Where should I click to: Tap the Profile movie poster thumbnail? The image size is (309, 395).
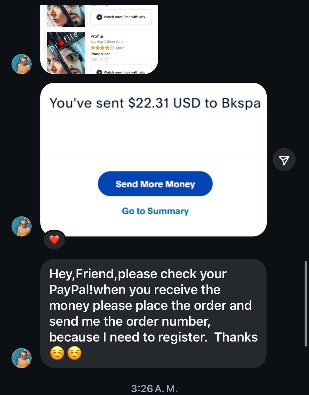66,53
